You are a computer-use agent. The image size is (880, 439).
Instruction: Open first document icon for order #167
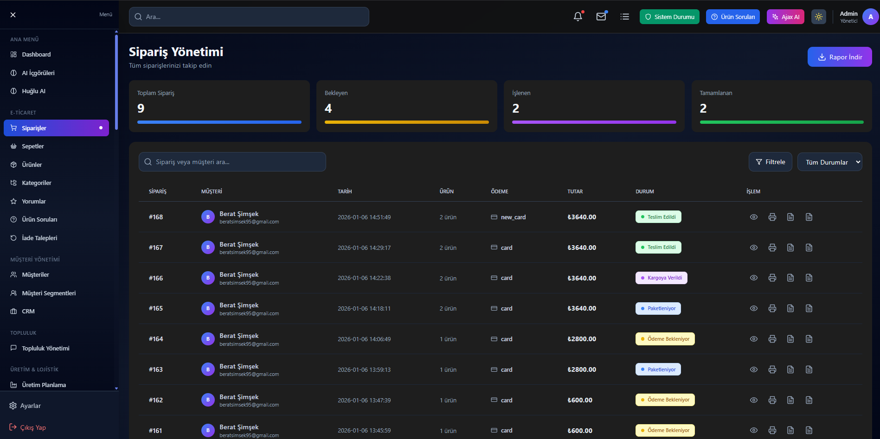790,248
